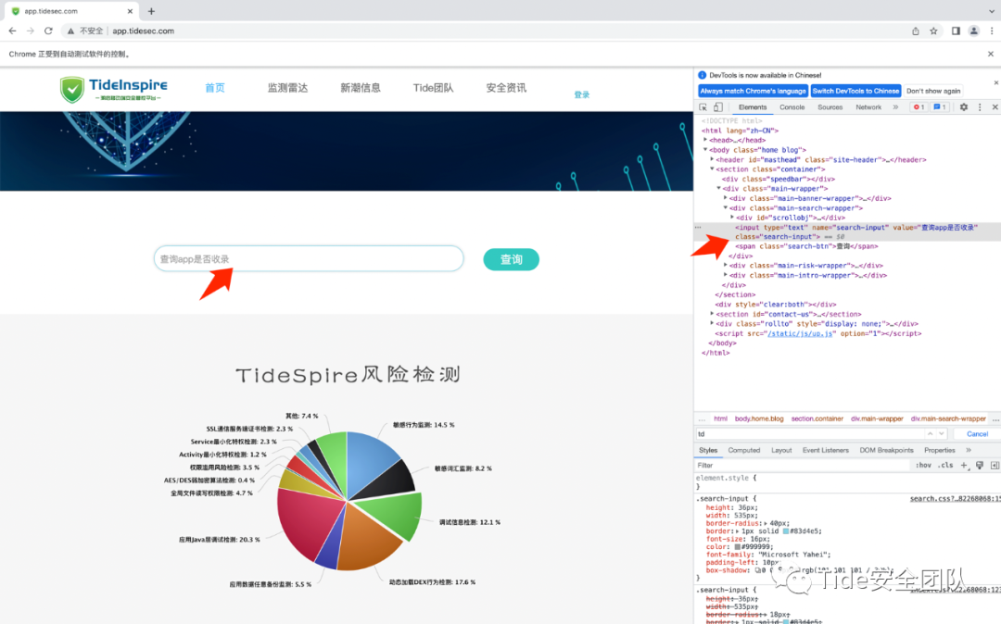Screen dimensions: 1001x624
Task: Close the DevTools panel
Action: (x=995, y=107)
